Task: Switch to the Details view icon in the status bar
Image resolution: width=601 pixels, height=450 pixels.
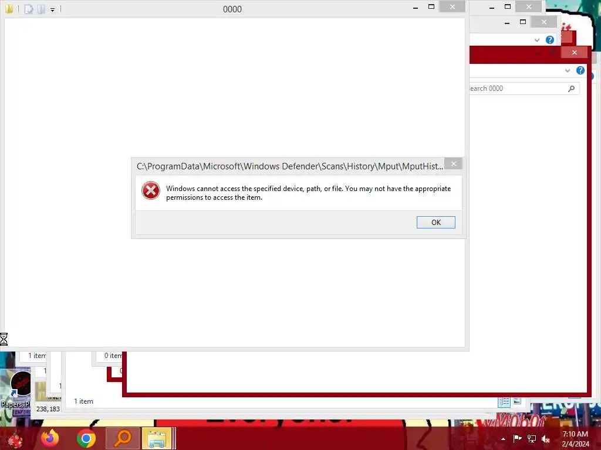Action: pos(504,401)
